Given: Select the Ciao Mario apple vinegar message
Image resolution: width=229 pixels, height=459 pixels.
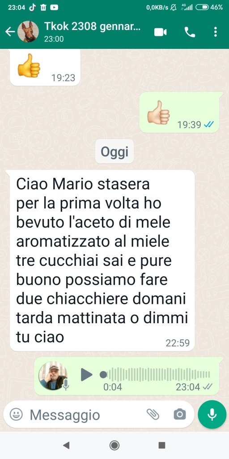Looking at the screenshot, I should 102,260.
